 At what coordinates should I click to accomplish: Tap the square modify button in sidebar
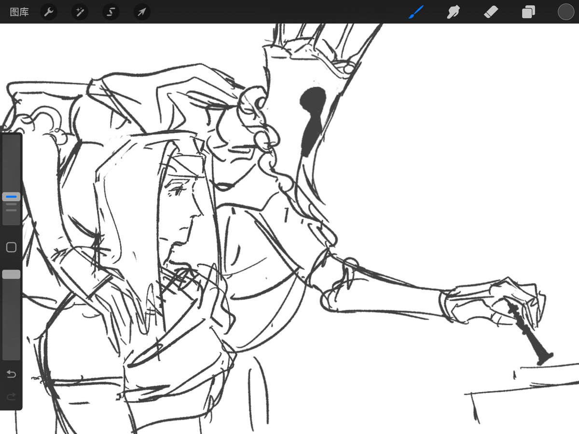click(11, 247)
